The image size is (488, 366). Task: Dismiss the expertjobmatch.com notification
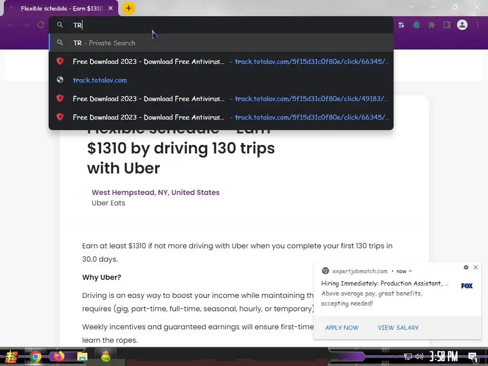tap(476, 267)
